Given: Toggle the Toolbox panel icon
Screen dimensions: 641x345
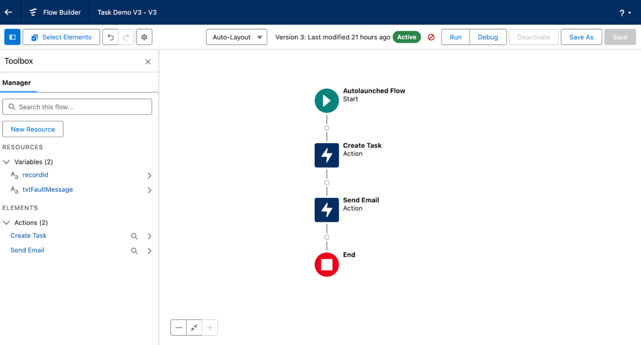Looking at the screenshot, I should (x=13, y=37).
